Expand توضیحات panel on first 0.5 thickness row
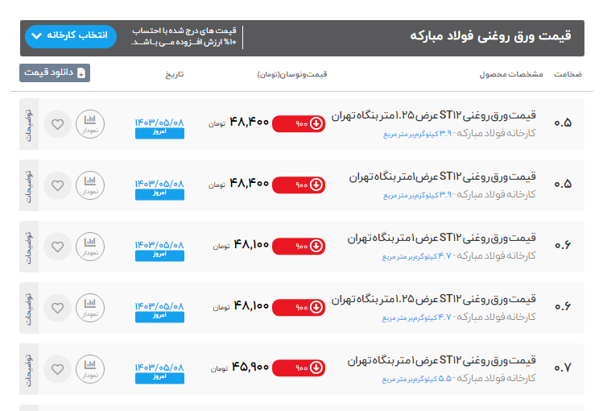This screenshot has height=411, width=607. pyautogui.click(x=30, y=124)
